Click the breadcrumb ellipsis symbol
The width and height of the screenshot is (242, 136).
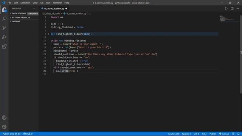coord(90,14)
